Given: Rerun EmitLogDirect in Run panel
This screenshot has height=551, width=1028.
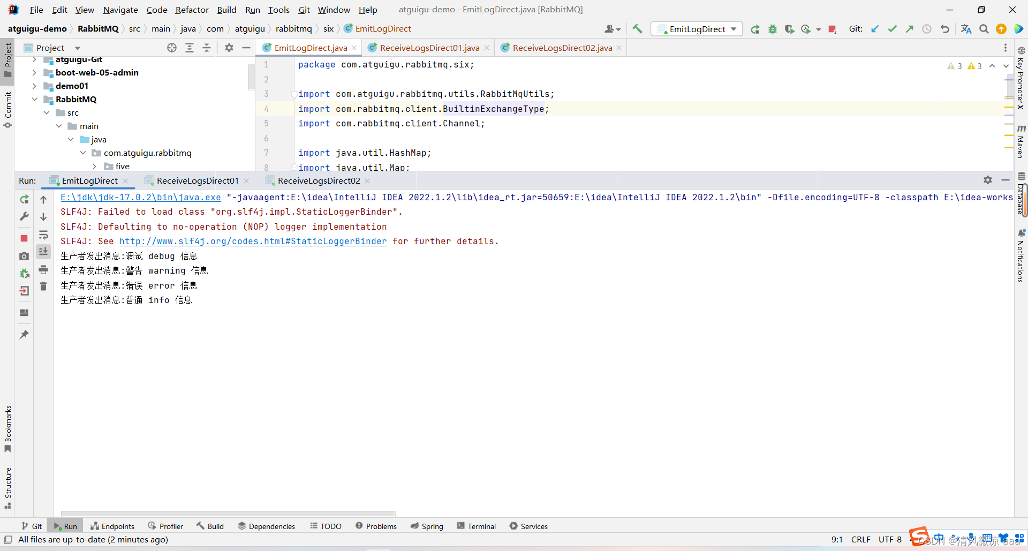Looking at the screenshot, I should pyautogui.click(x=24, y=199).
